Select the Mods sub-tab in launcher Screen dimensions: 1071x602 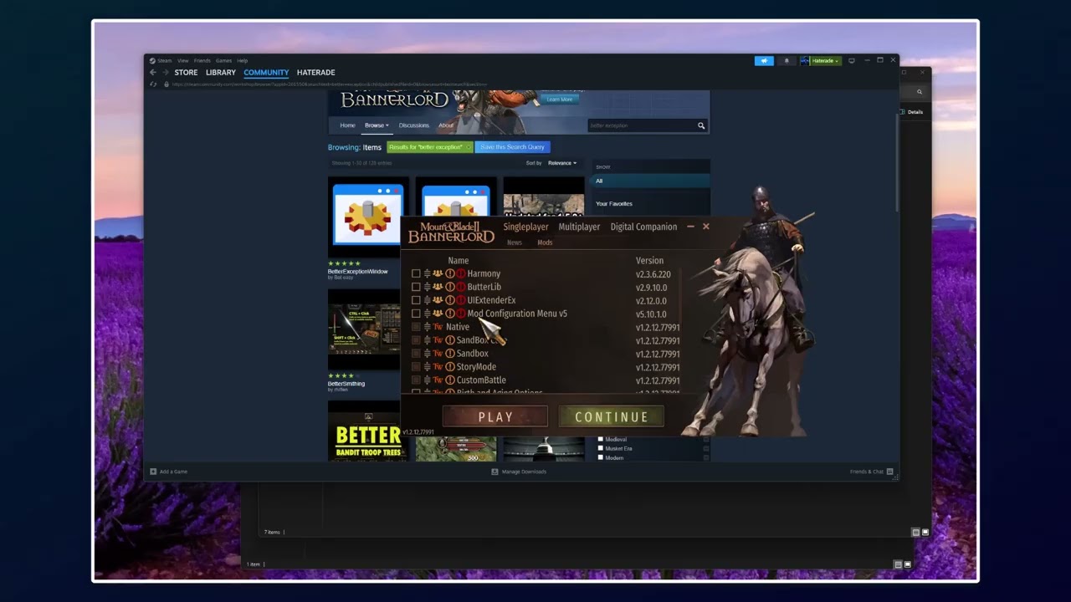pyautogui.click(x=545, y=242)
